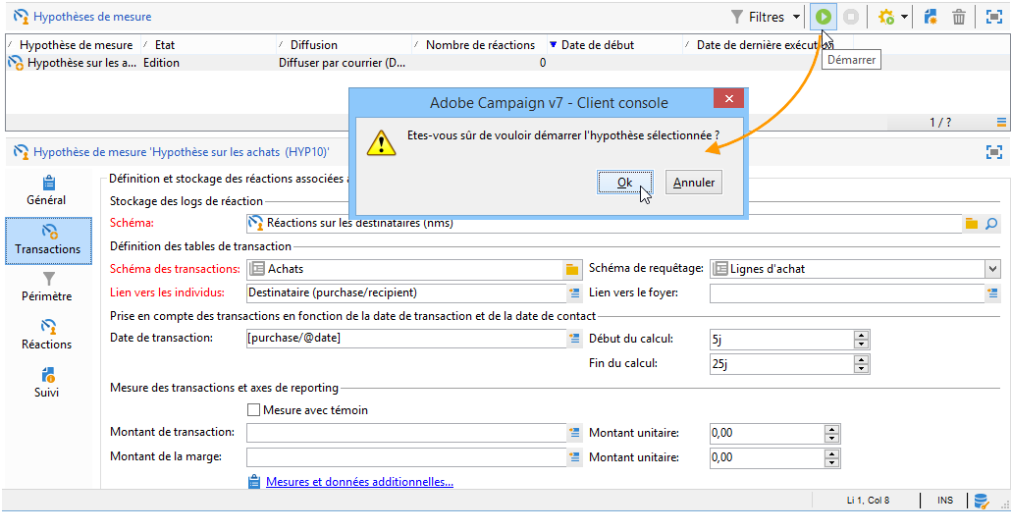
Task: Click the Lien vers les individus field
Action: click(x=406, y=292)
